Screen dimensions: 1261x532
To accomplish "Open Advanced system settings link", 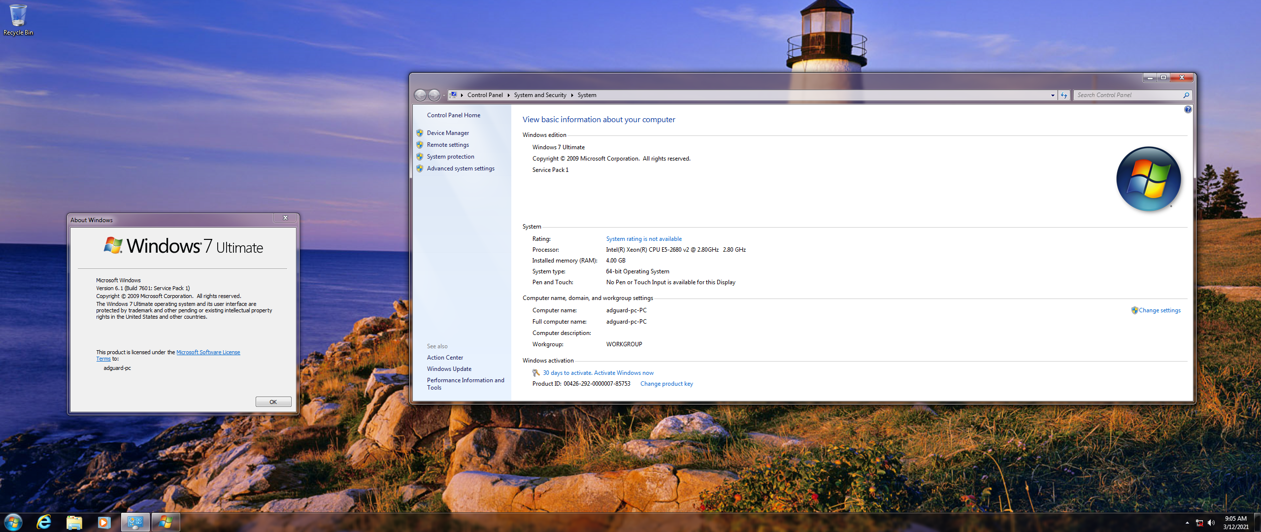I will 461,168.
